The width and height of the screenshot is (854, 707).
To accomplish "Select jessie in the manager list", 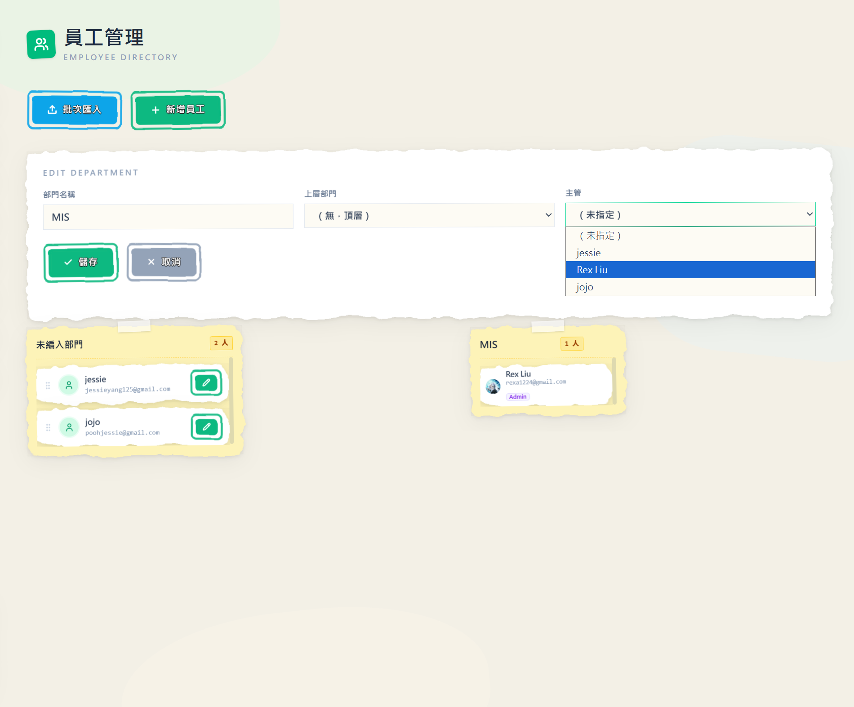I will click(x=690, y=253).
